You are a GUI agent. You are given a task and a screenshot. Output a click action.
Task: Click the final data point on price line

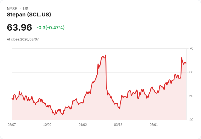[186, 63]
